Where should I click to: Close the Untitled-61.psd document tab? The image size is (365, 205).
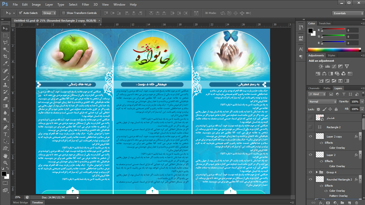99,20
